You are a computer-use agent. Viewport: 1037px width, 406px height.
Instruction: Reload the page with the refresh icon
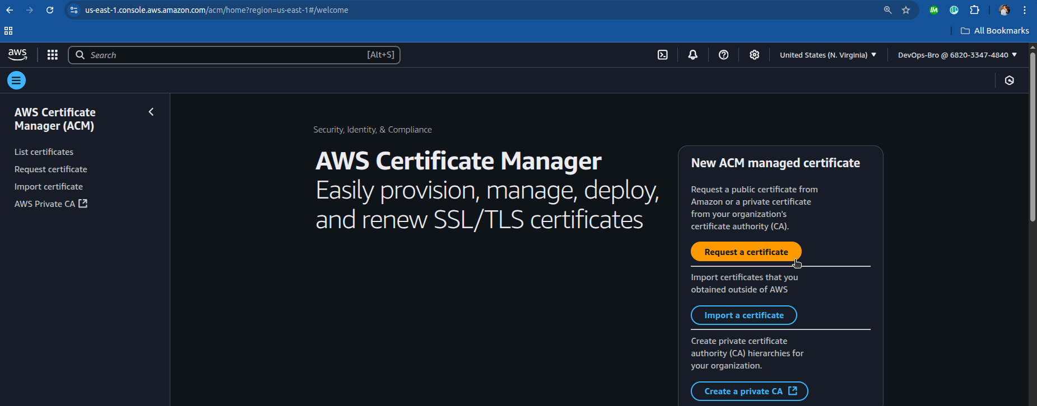pyautogui.click(x=50, y=10)
